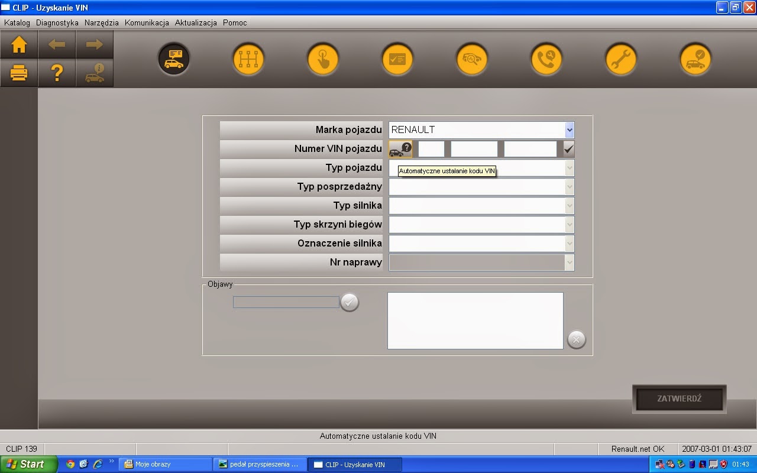Go to the home screen icon
Image resolution: width=757 pixels, height=473 pixels.
coord(19,45)
